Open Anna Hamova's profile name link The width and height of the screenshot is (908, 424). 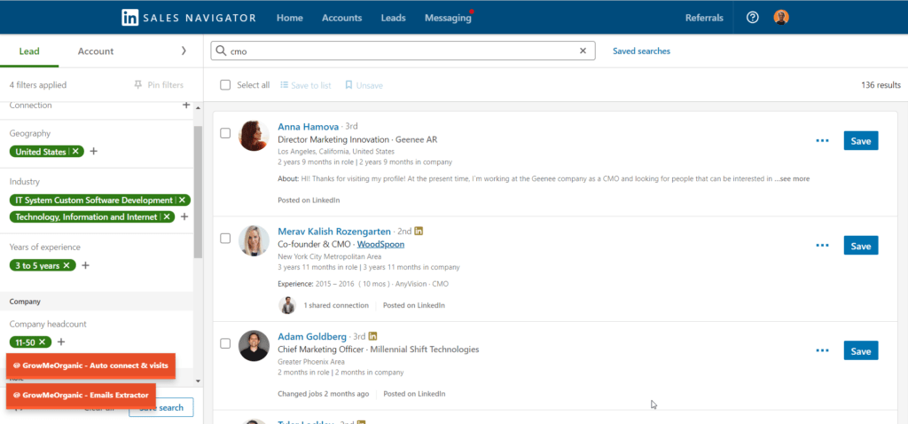click(308, 126)
